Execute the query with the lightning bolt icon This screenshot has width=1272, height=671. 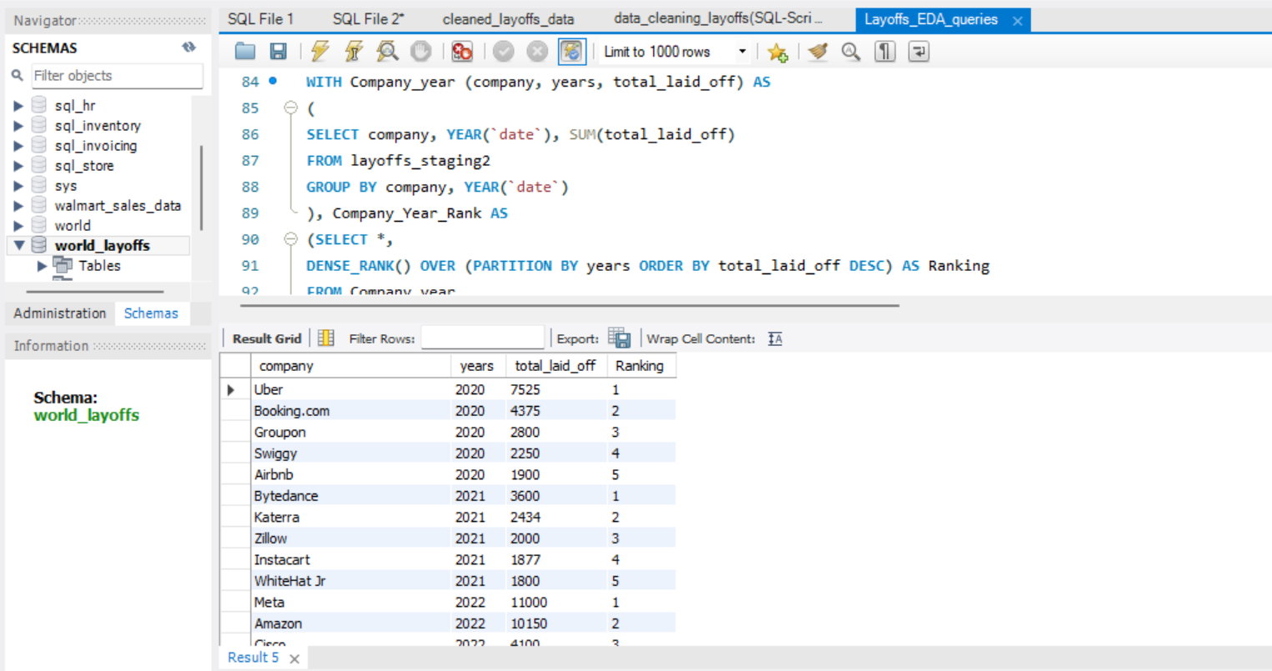pos(320,52)
